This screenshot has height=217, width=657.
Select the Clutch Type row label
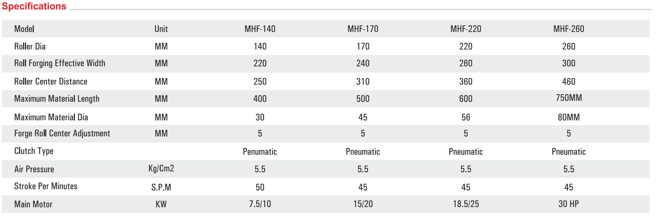click(x=34, y=151)
